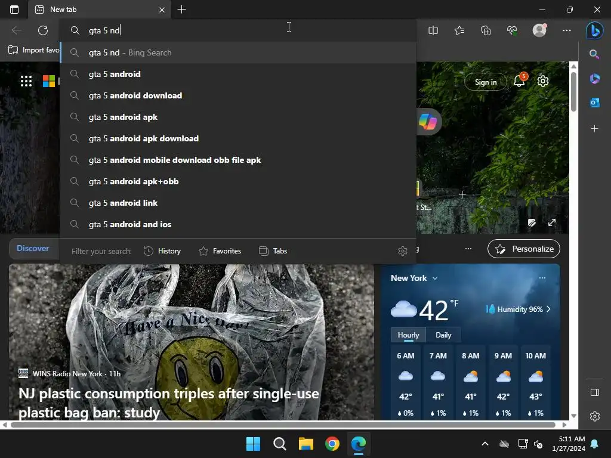Click in the address bar search field
The height and width of the screenshot is (458, 611).
pyautogui.click(x=239, y=30)
